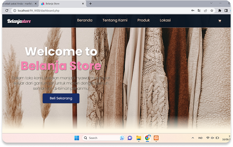Open XAMPP from the taskbar
Image resolution: width=233 pixels, height=147 pixels.
(x=156, y=138)
